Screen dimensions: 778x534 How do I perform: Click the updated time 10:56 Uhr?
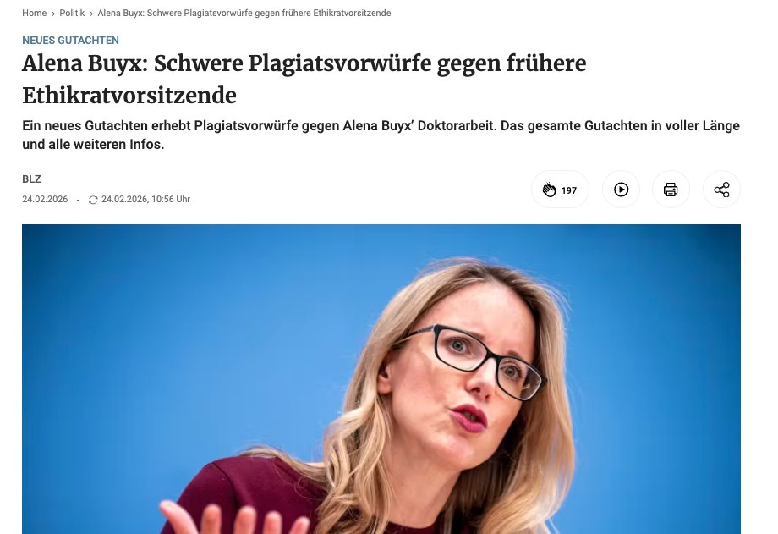pyautogui.click(x=171, y=199)
